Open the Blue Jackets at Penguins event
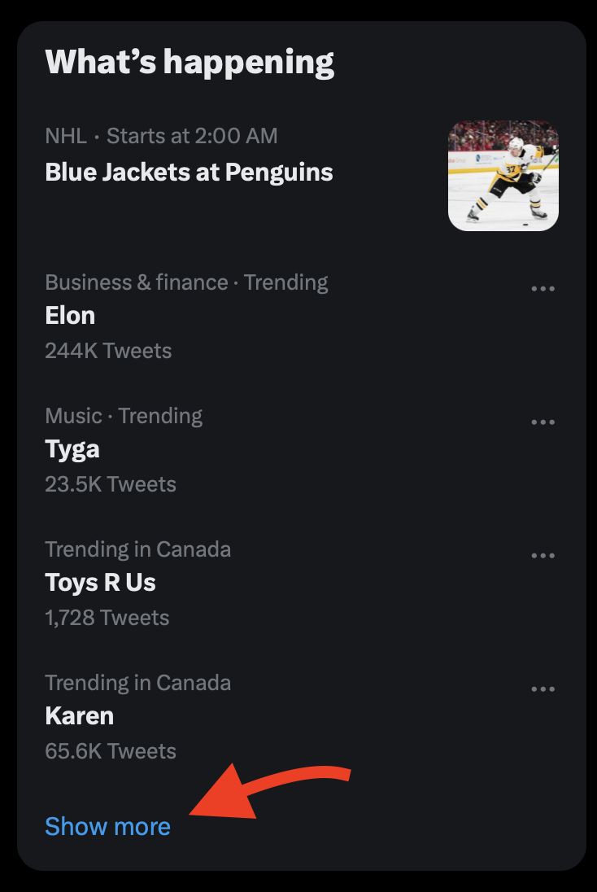 pyautogui.click(x=189, y=173)
